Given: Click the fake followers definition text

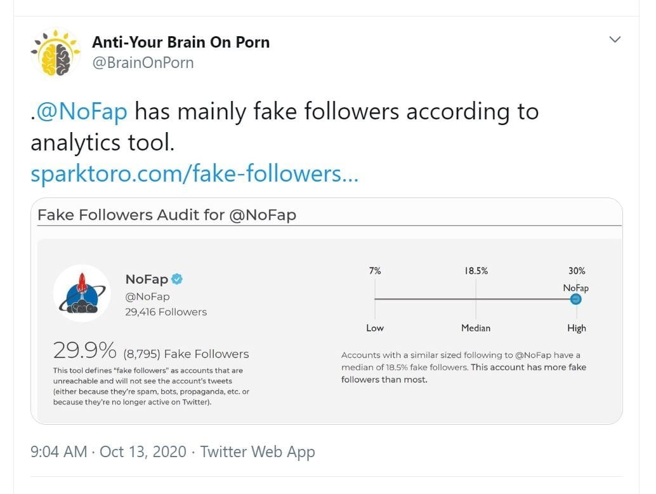Looking at the screenshot, I should pos(151,386).
